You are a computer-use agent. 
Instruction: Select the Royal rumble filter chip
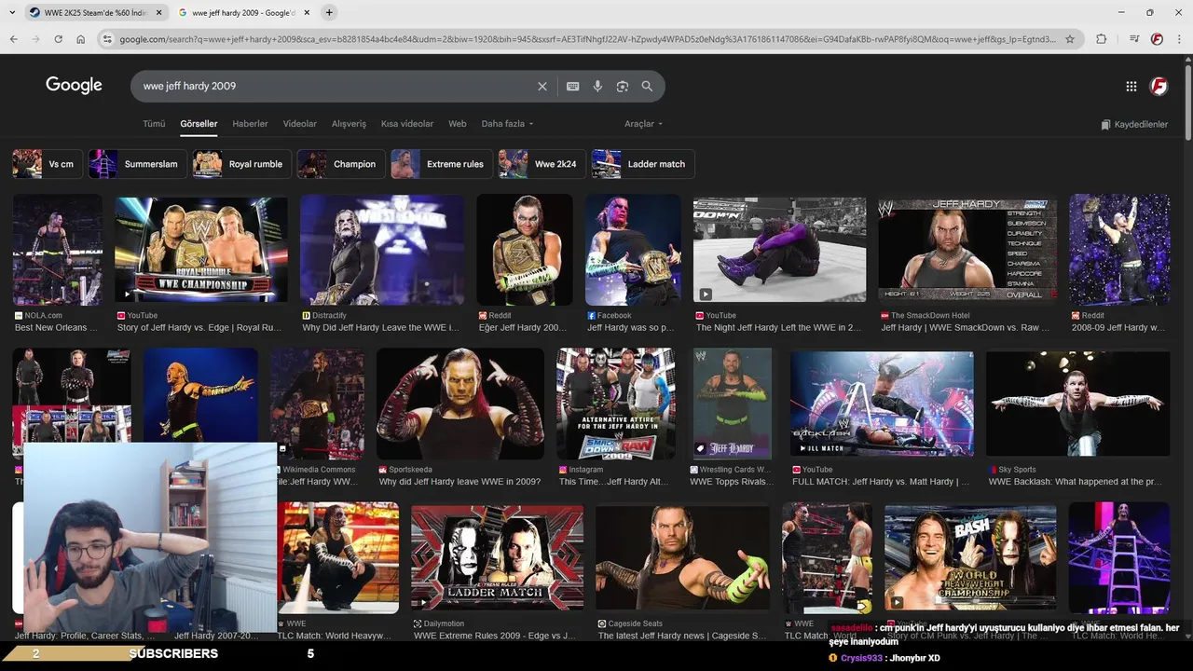242,164
